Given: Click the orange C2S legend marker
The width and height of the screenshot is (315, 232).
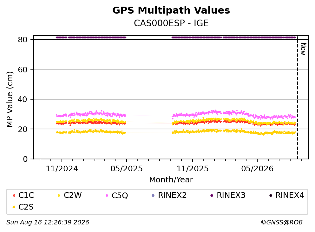Looking at the screenshot, I should tap(14, 207).
